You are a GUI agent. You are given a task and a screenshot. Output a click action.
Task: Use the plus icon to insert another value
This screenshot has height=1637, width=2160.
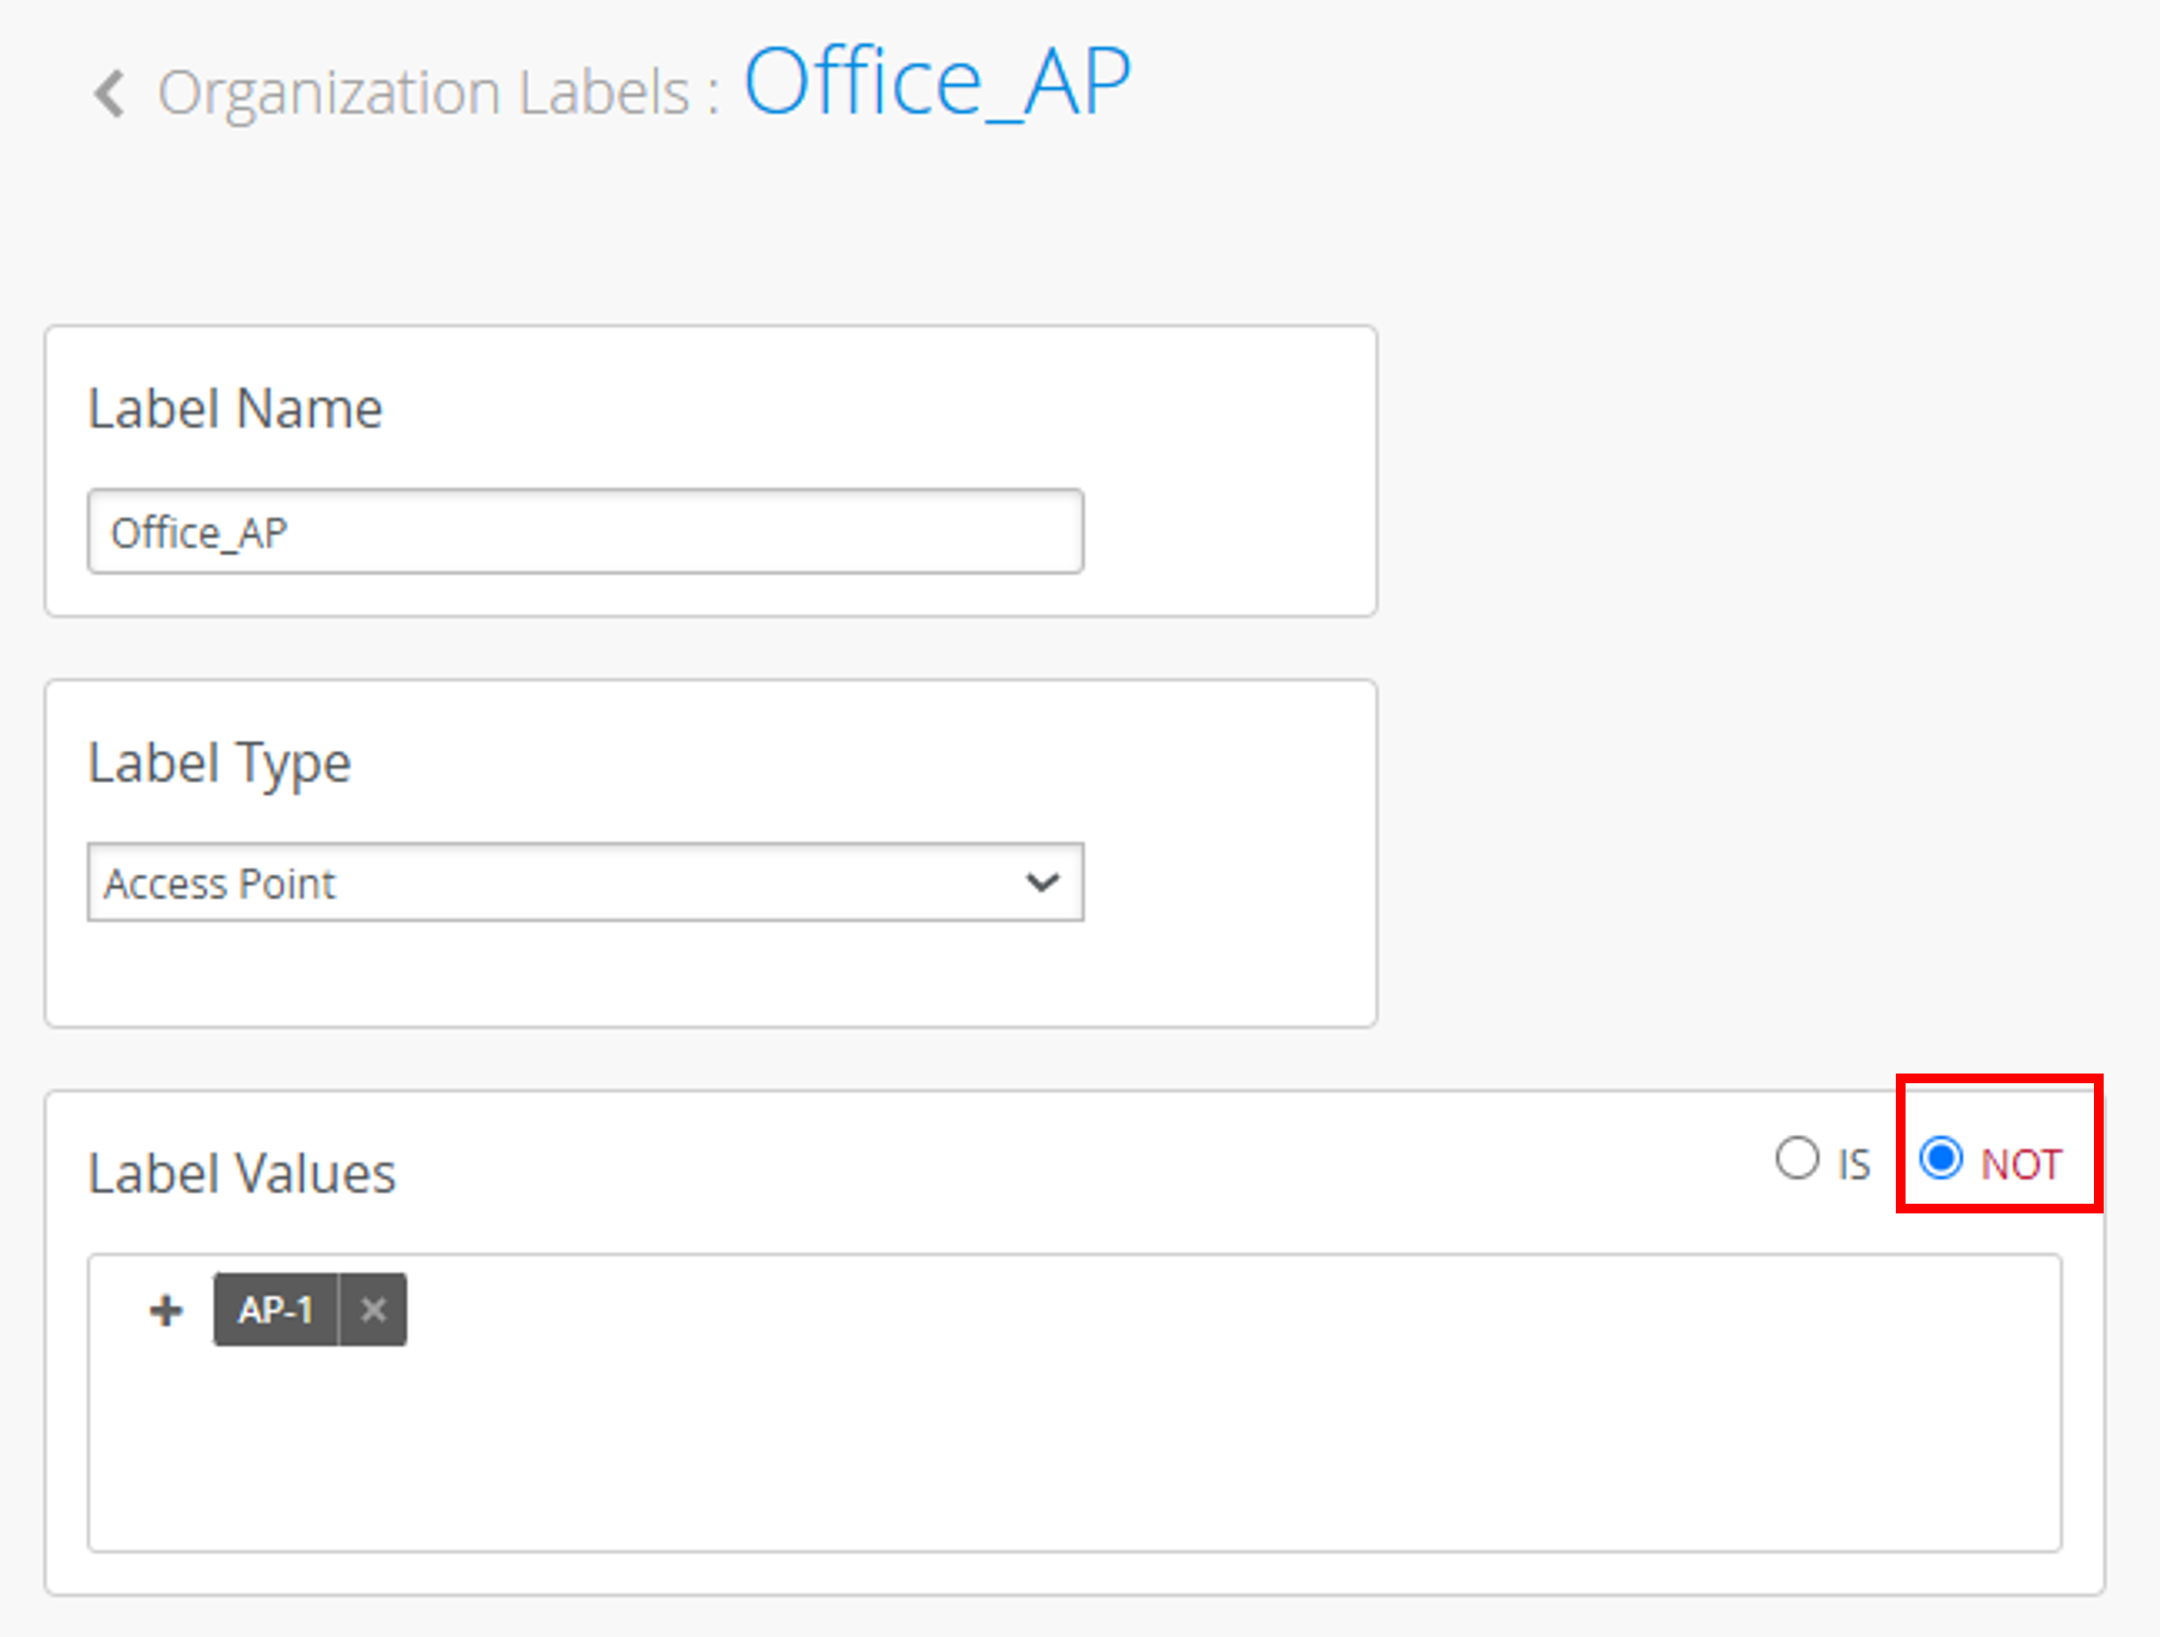click(164, 1310)
